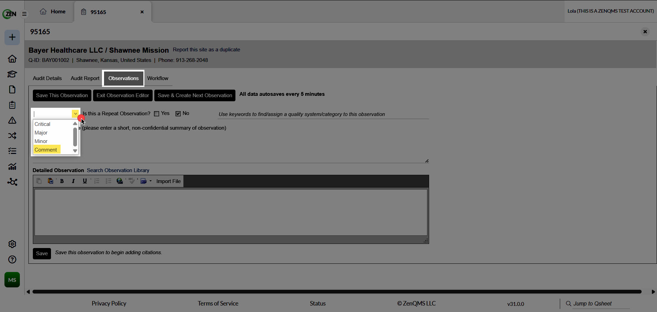The image size is (657, 312).
Task: Click Exit Observation Editor button
Action: (x=123, y=95)
